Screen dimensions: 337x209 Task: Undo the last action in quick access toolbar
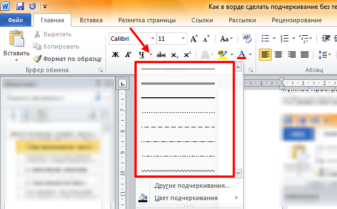pos(32,6)
